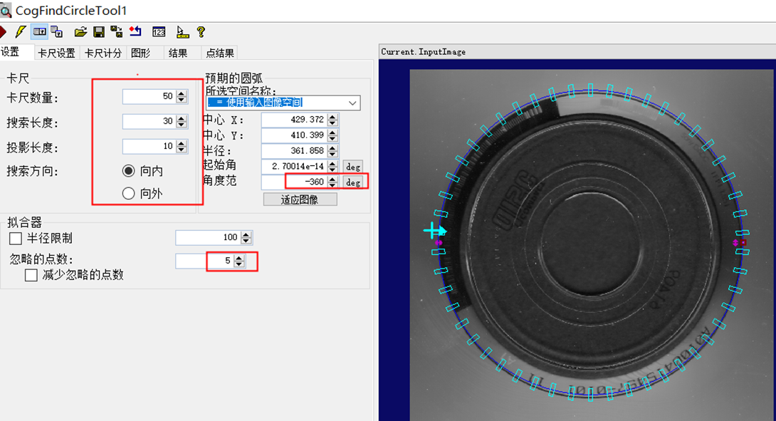776x421 pixels.
Task: Click the CogFindCircleTool1 window title icon
Action: [6, 10]
